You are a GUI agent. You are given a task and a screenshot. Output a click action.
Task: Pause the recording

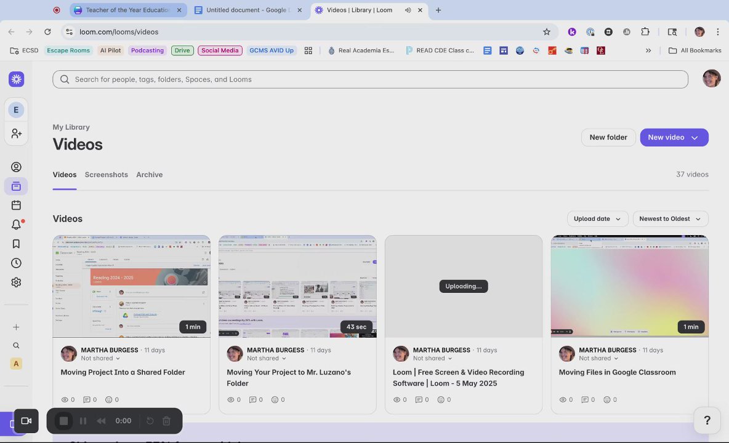pos(83,421)
